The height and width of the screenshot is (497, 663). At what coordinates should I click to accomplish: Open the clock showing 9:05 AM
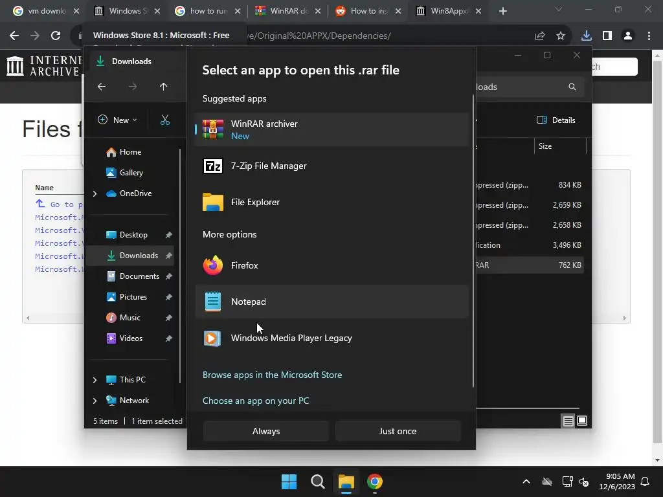(617, 481)
